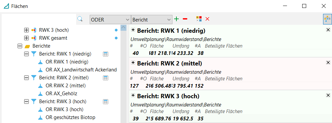This screenshot has width=332, height=123.
Task: Open the ODER operator dropdown
Action: 110,20
